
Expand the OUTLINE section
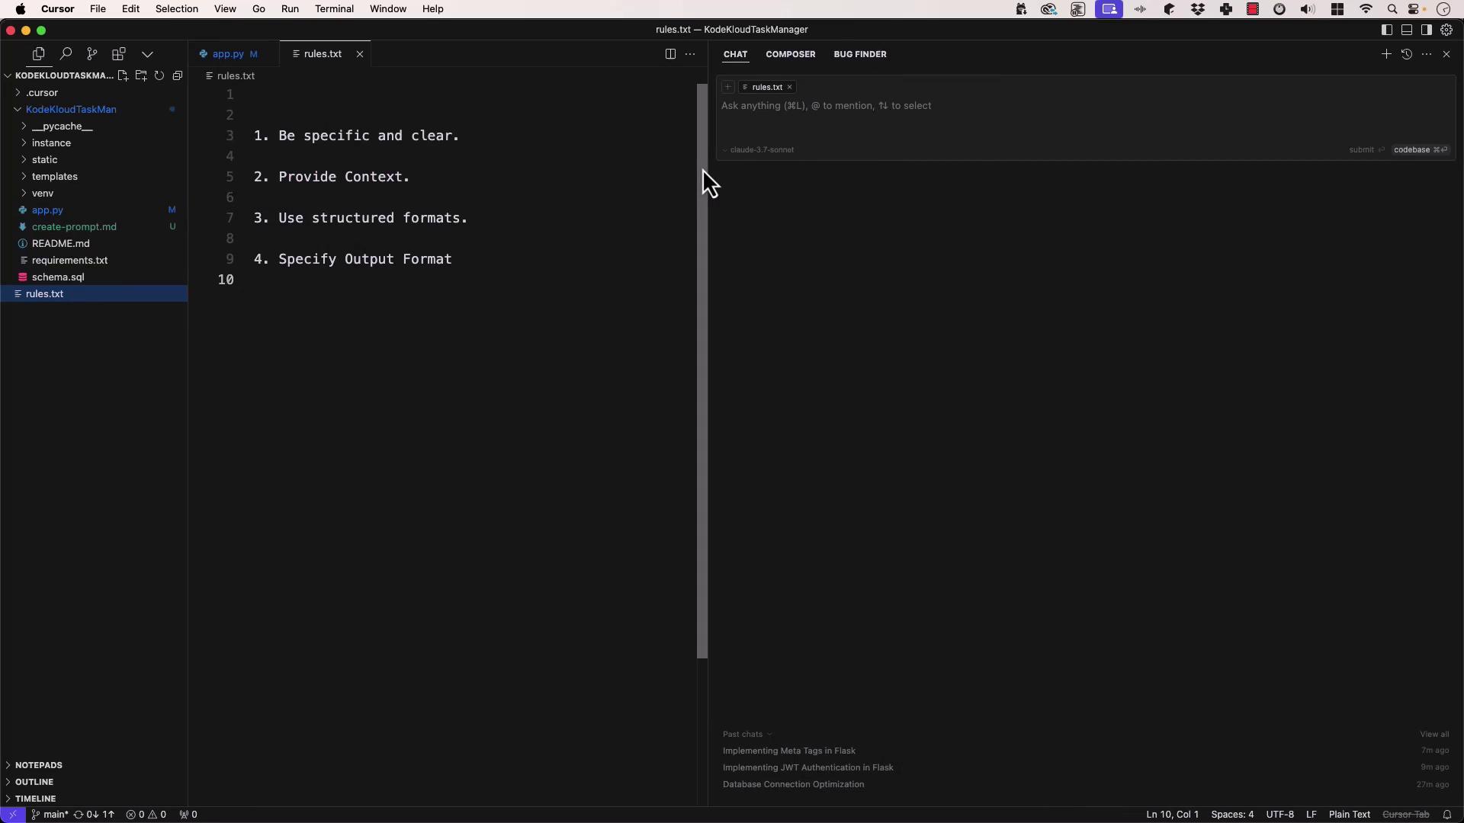pos(34,782)
